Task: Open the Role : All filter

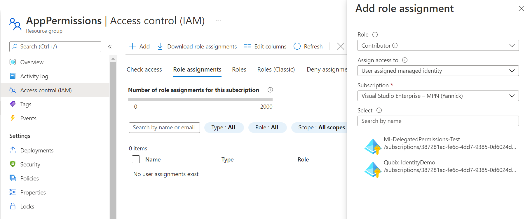Action: (x=267, y=127)
